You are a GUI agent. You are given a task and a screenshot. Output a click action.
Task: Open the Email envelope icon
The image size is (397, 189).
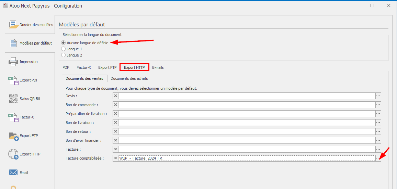13,173
